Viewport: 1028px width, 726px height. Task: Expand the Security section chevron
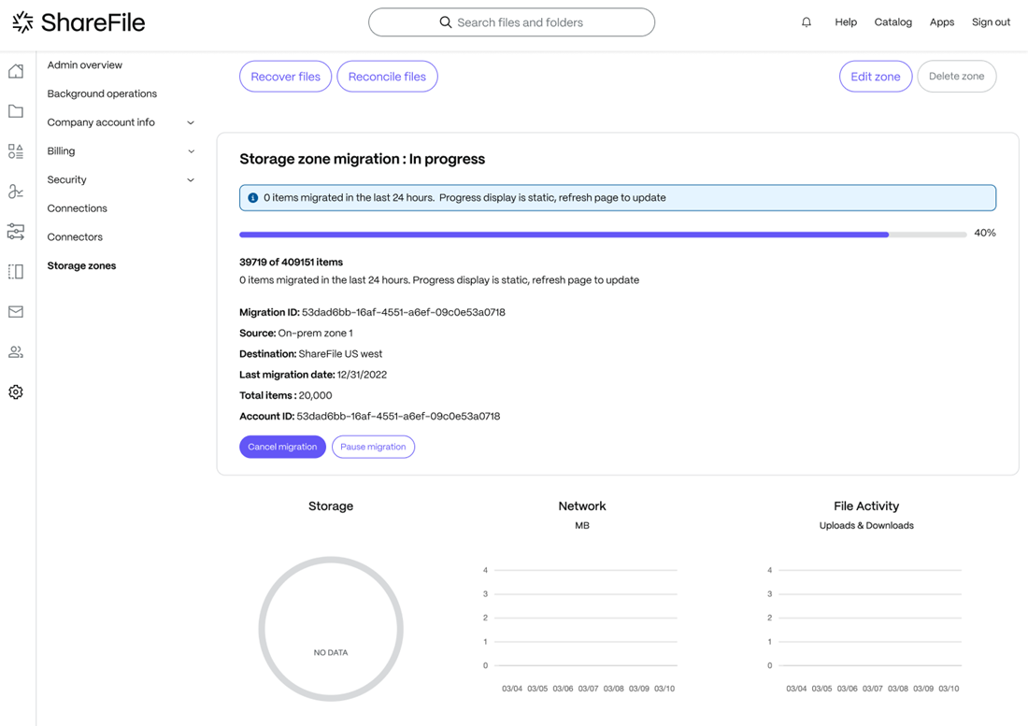pos(191,180)
